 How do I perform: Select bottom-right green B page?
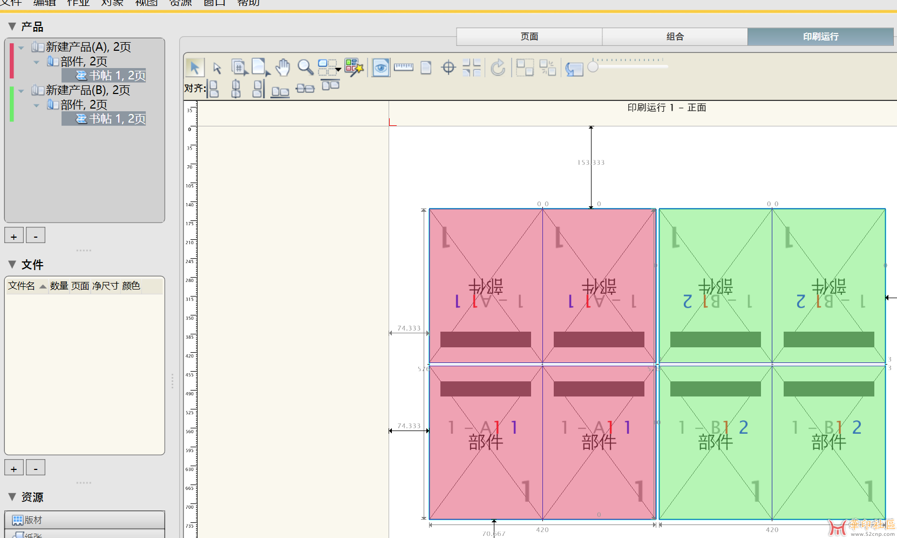(829, 442)
